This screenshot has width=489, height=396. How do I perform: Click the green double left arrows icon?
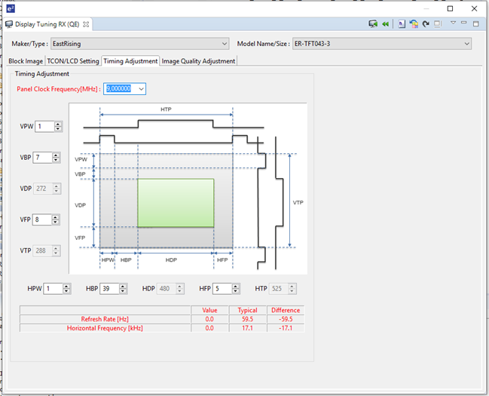(386, 24)
